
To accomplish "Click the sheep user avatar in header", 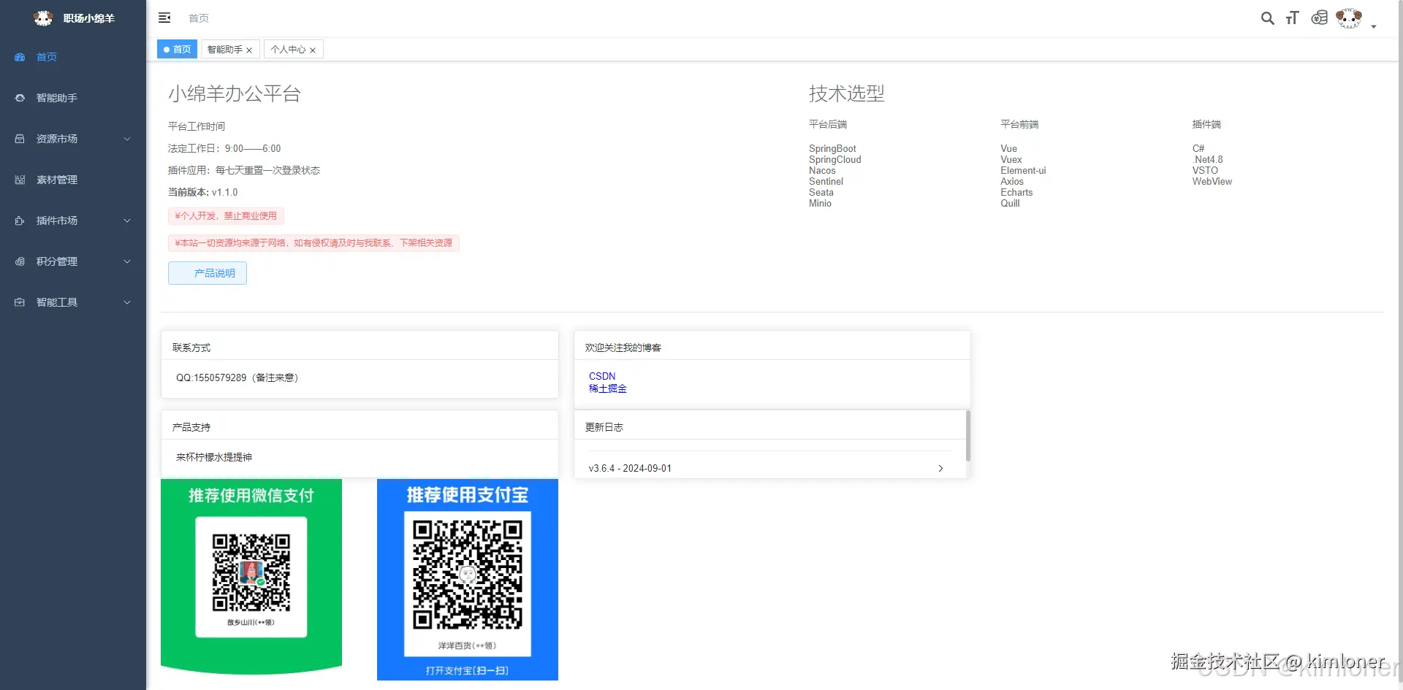I will 1349,18.
